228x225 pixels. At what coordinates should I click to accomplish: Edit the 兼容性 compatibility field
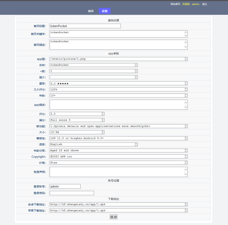(119, 138)
